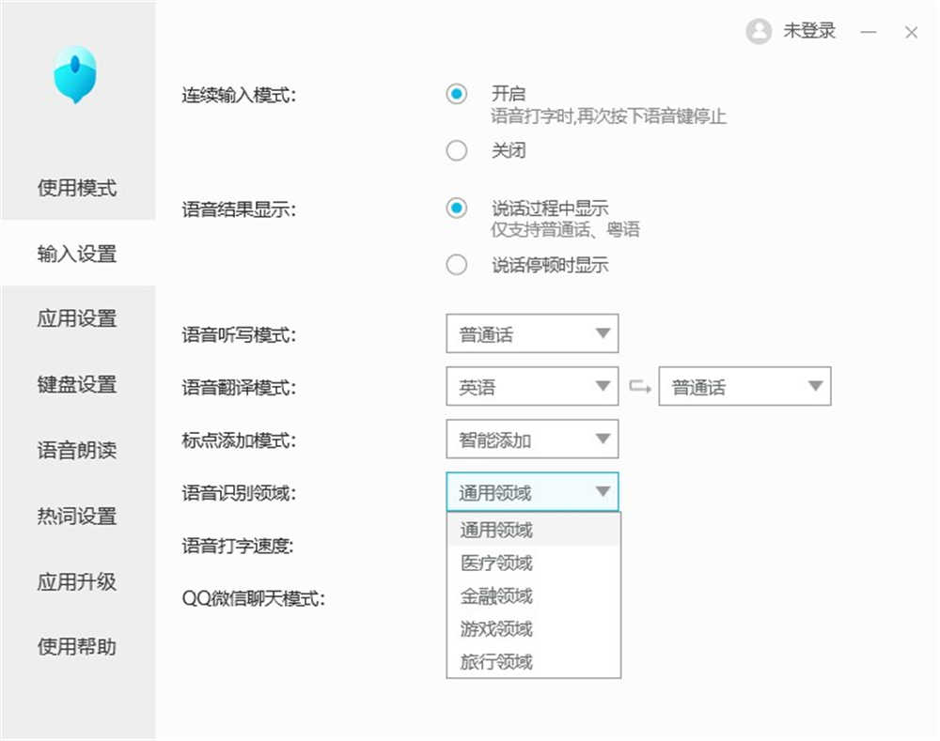Viewport: 940px width, 741px height.
Task: Click the 语音听写模式 label
Action: tap(239, 334)
